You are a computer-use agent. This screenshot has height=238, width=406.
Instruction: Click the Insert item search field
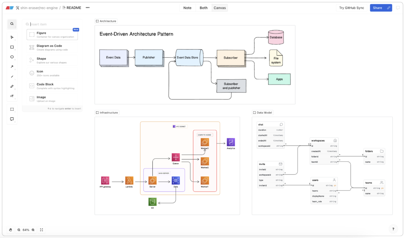pyautogui.click(x=52, y=24)
